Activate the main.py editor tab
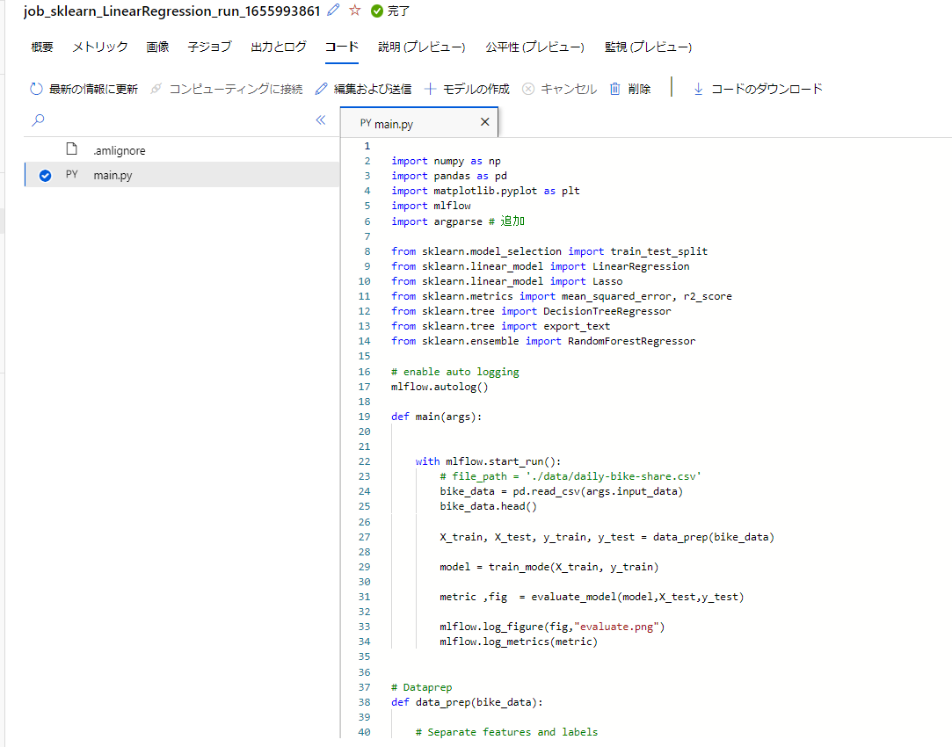 click(419, 122)
